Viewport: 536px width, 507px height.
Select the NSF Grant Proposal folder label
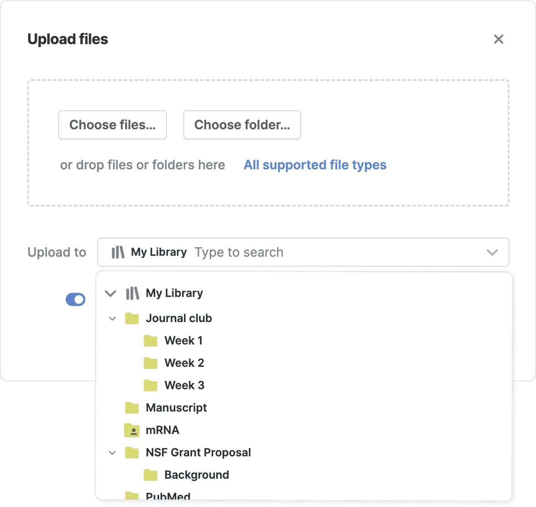tap(198, 452)
